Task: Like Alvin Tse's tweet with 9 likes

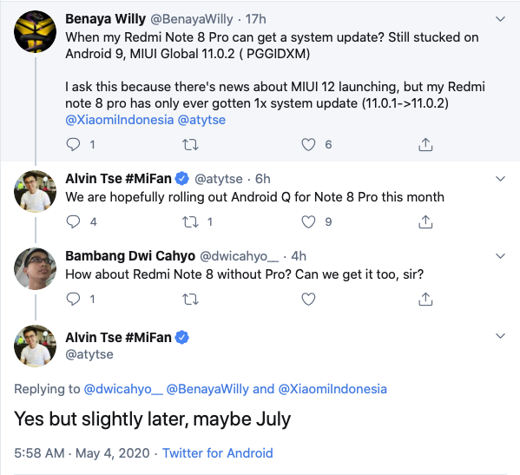Action: tap(308, 222)
